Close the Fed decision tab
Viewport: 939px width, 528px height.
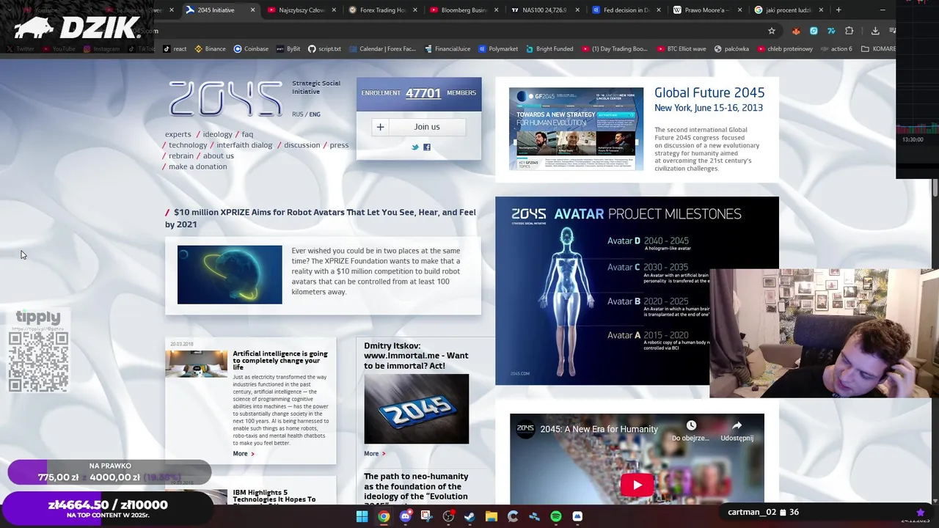[x=658, y=10]
